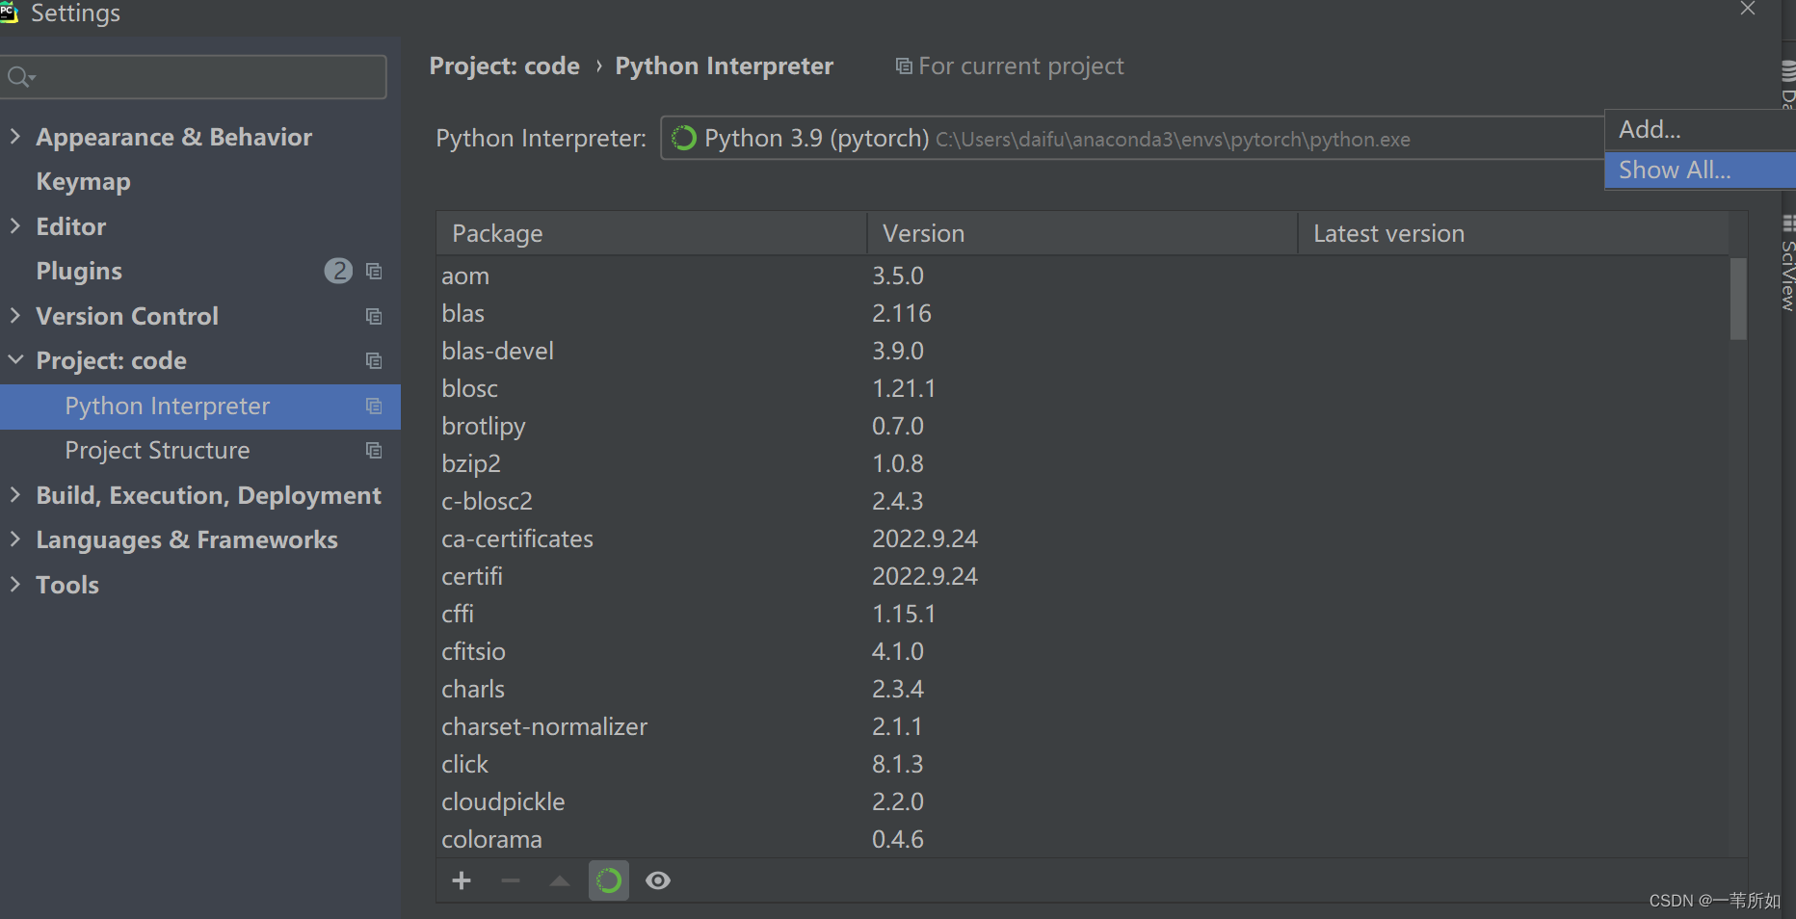Click the For current project label
The height and width of the screenshot is (919, 1796).
(x=1021, y=66)
